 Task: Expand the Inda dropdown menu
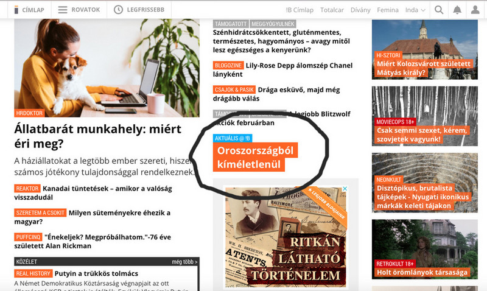415,10
